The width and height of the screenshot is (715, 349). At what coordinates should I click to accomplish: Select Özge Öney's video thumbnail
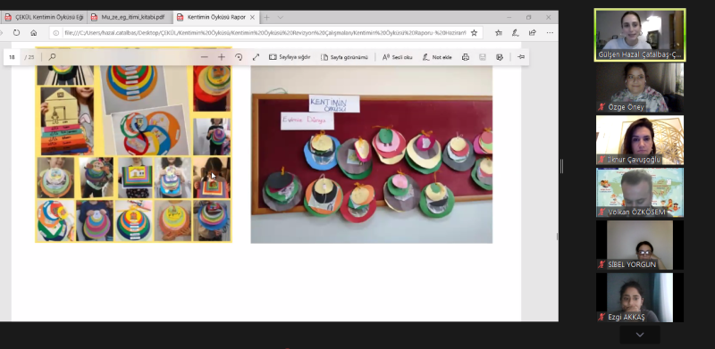coord(640,87)
